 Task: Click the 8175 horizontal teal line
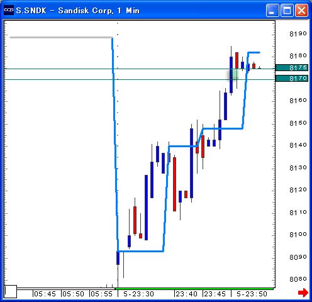(63, 69)
